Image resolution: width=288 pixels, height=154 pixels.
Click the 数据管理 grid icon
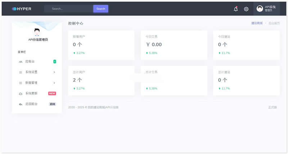[21, 83]
